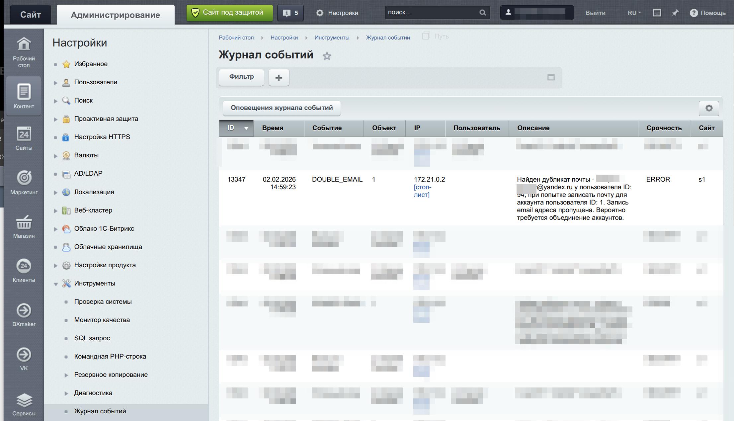Open the RU language dropdown
The height and width of the screenshot is (421, 734).
click(634, 13)
